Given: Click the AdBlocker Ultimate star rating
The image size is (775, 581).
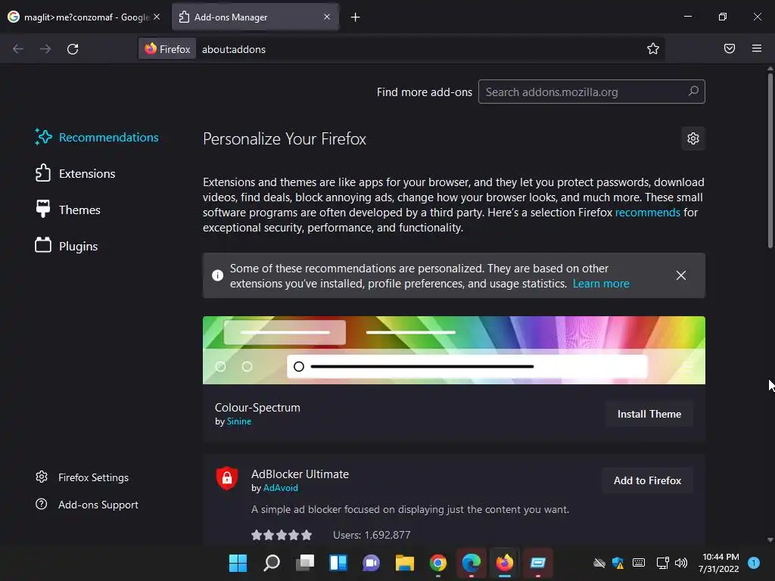Looking at the screenshot, I should pos(282,535).
